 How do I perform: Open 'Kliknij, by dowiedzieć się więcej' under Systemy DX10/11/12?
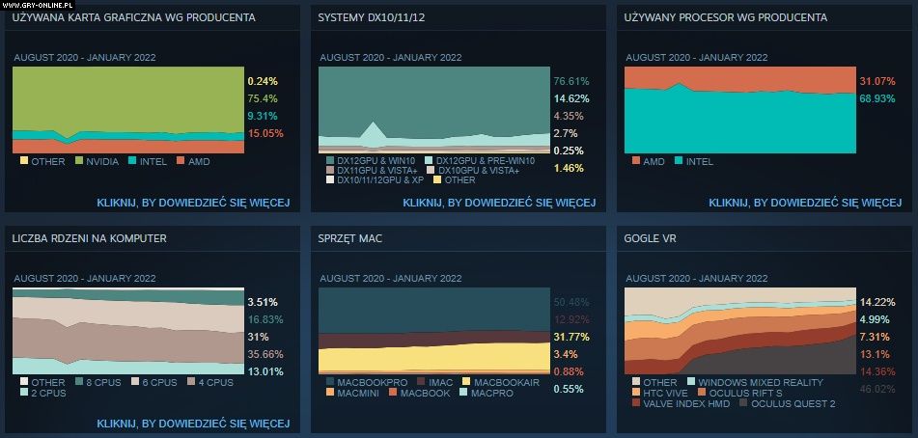tap(499, 203)
